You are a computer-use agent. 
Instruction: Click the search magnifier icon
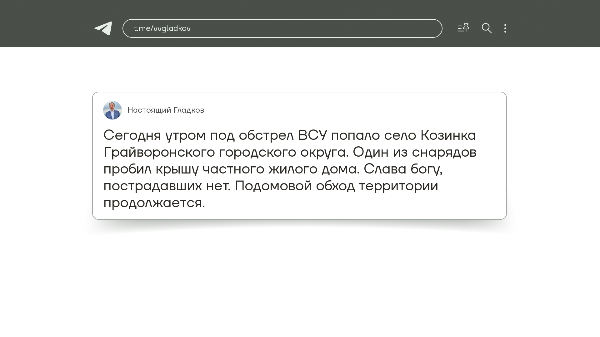point(487,28)
